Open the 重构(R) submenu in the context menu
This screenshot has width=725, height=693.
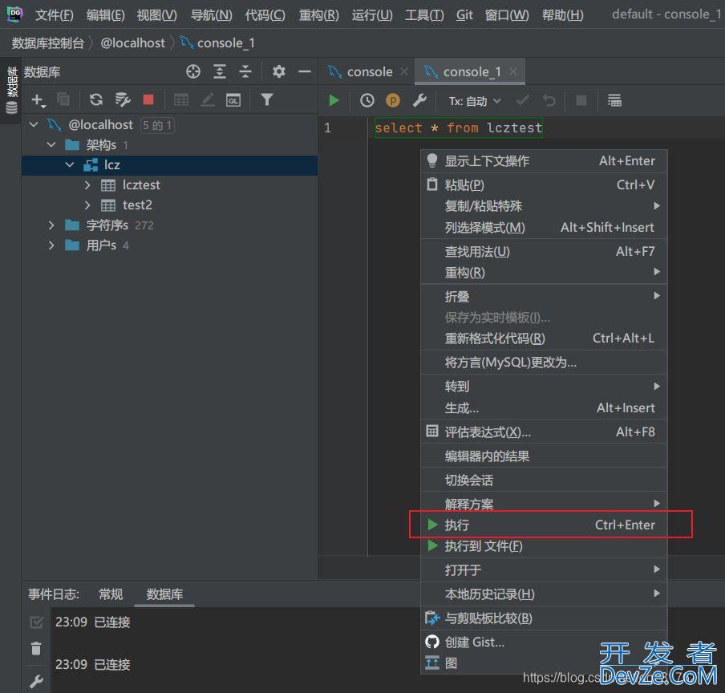(544, 273)
